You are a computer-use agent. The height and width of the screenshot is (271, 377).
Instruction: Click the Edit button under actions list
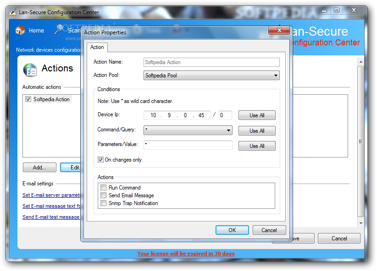(x=71, y=167)
